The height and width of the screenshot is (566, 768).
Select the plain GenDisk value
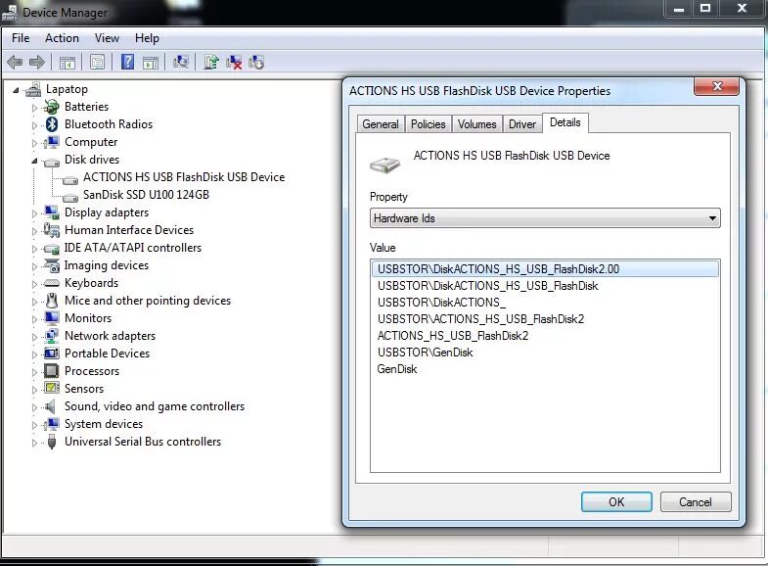397,369
